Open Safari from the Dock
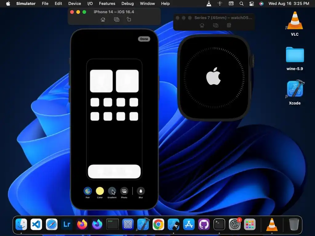 [x=52, y=224]
